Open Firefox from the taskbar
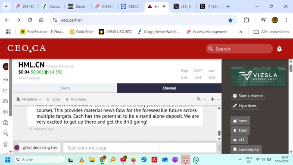 134,159
